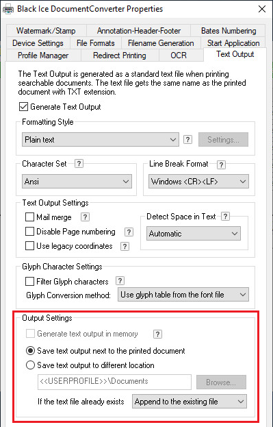Open the Bates Numbering tab

click(229, 30)
